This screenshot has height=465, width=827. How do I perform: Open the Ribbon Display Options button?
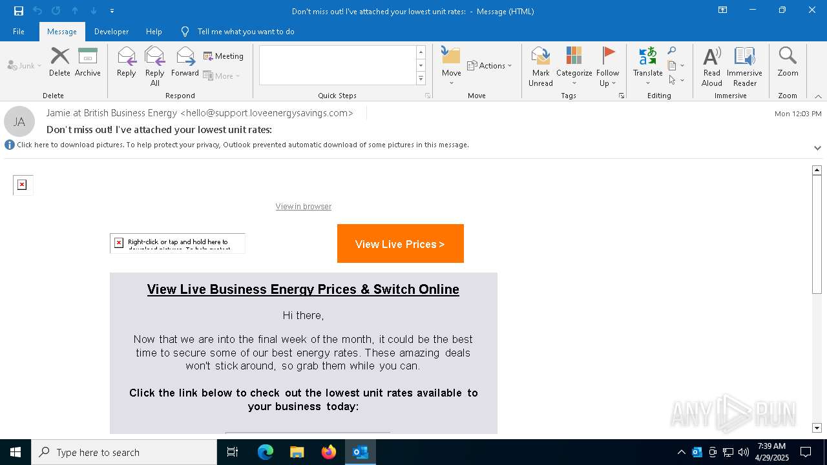723,10
